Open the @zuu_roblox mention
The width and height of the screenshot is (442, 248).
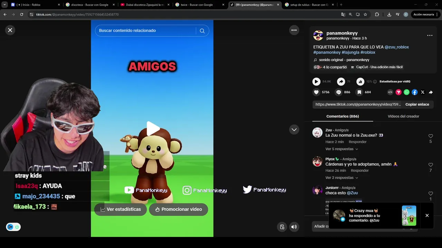pos(396,47)
